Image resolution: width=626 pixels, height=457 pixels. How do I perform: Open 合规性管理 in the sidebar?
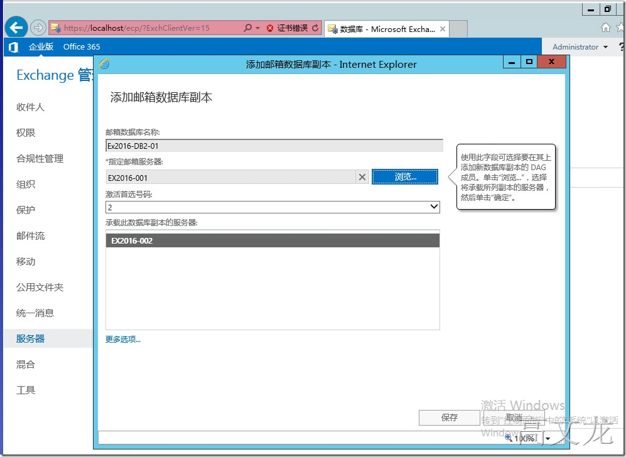point(40,158)
